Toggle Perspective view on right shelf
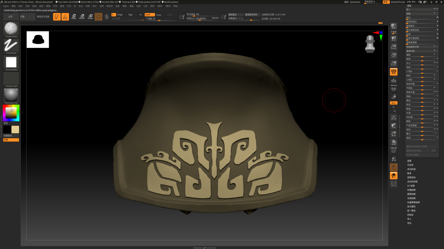Image resolution: width=444 pixels, height=249 pixels. [x=394, y=72]
